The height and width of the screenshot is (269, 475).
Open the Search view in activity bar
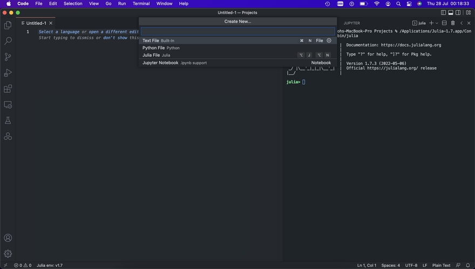click(x=8, y=41)
